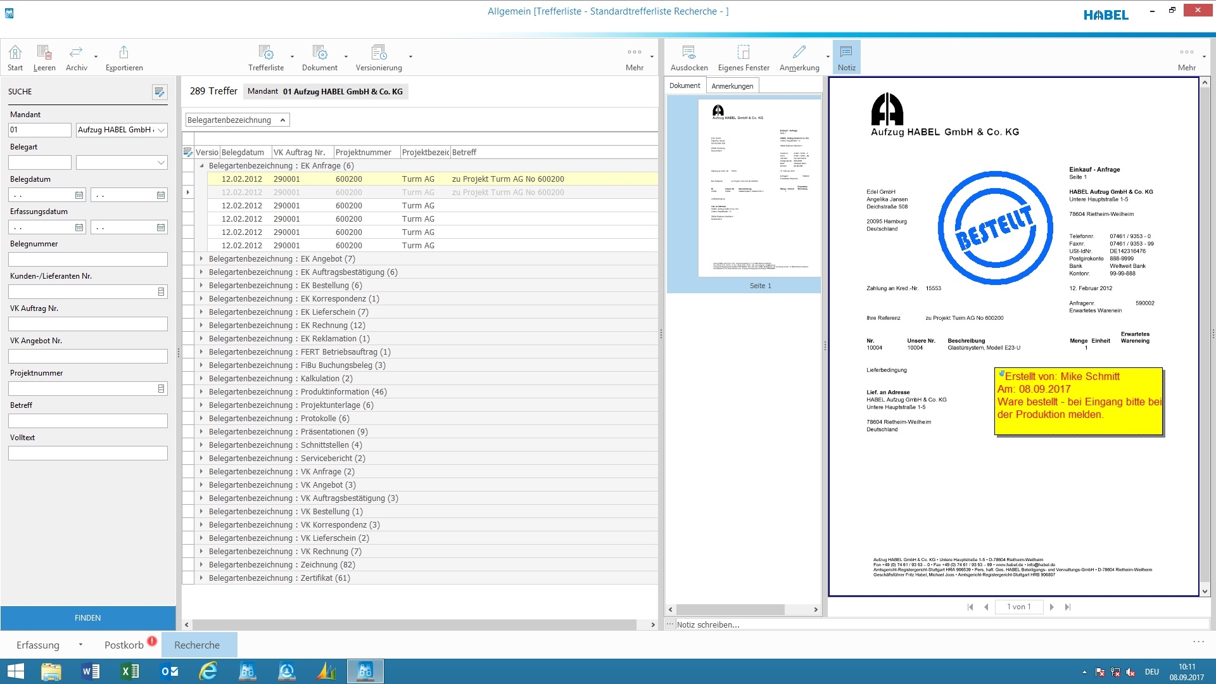1216x684 pixels.
Task: Click the Leeren clear icon
Action: [44, 53]
